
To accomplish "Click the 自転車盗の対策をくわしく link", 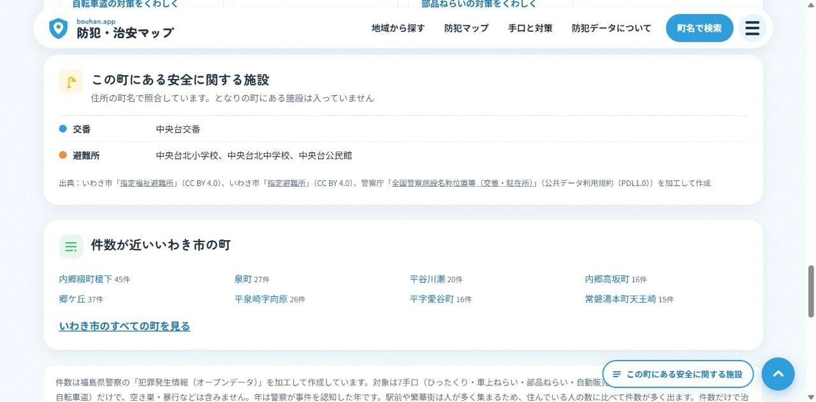I will pyautogui.click(x=126, y=4).
